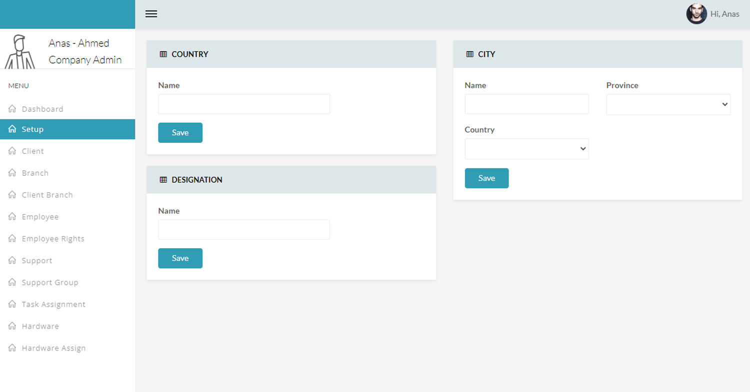Screen dimensions: 750x392
Task: Focus the Country Name input field
Action: (x=244, y=104)
